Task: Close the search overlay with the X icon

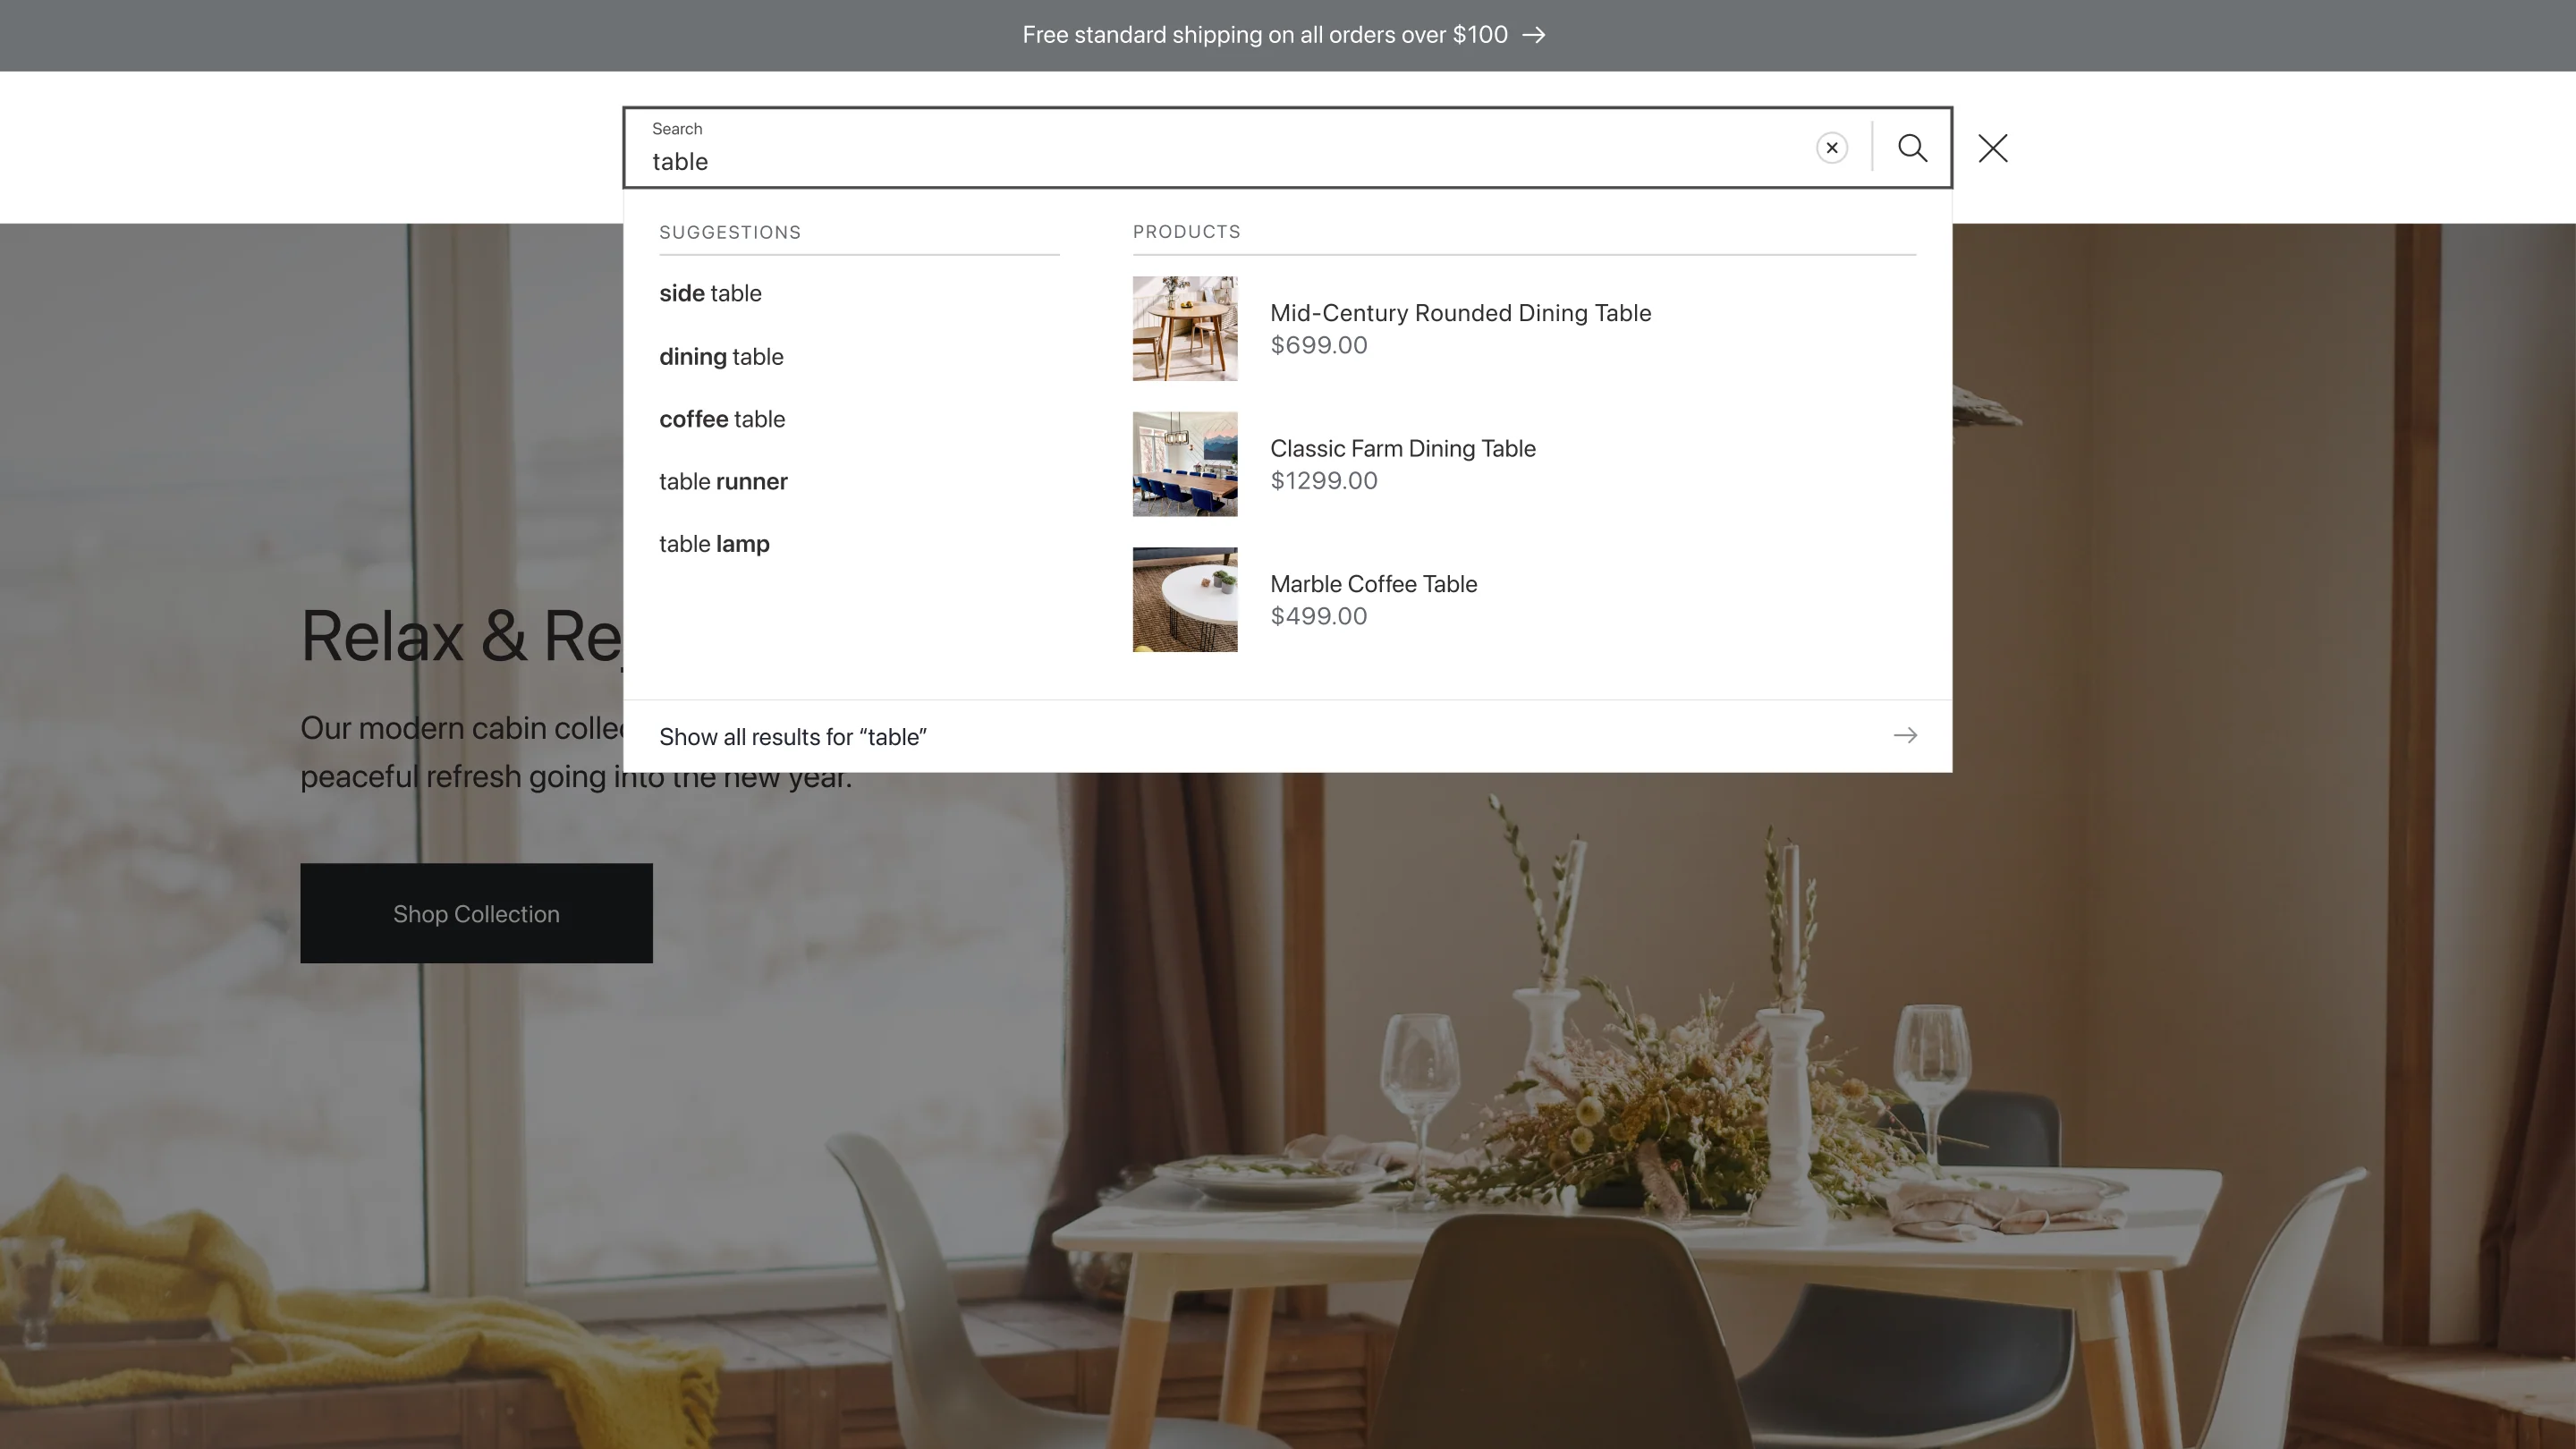Action: [1992, 148]
